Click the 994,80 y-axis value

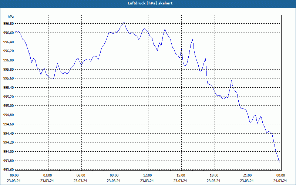tap(8, 115)
